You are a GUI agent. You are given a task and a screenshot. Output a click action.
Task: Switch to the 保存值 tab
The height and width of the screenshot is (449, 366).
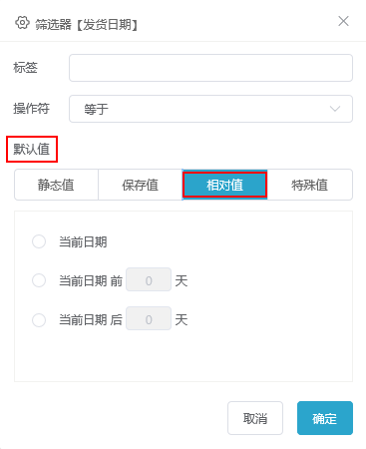(x=141, y=185)
